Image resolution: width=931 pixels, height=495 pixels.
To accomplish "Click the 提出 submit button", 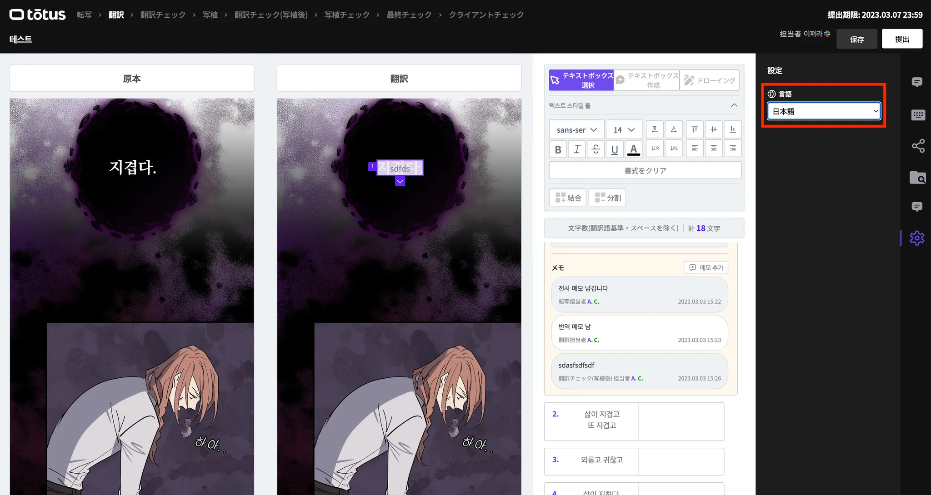I will point(902,39).
